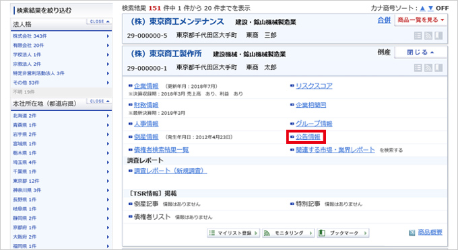Click the bookmark icon in the 東京商工メンテナンス row
Viewport: 458px width, 250px height.
pyautogui.click(x=438, y=36)
